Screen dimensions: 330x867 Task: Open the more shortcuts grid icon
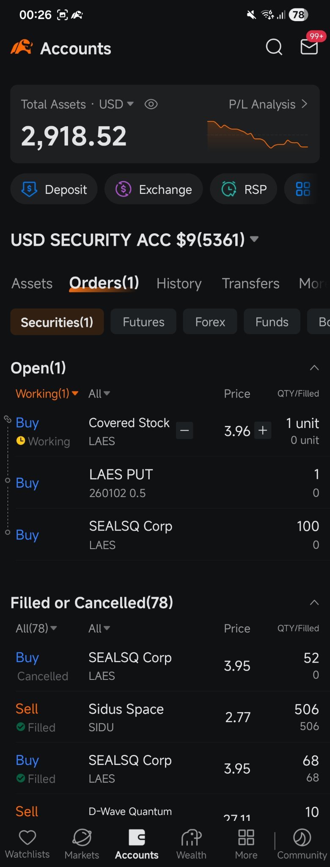point(303,189)
